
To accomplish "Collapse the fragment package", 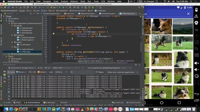I will [12, 35].
